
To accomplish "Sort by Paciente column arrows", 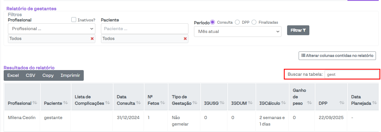I will (x=65, y=103).
